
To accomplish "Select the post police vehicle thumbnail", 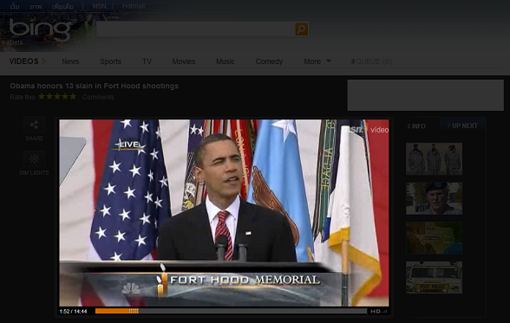I will pos(434,278).
